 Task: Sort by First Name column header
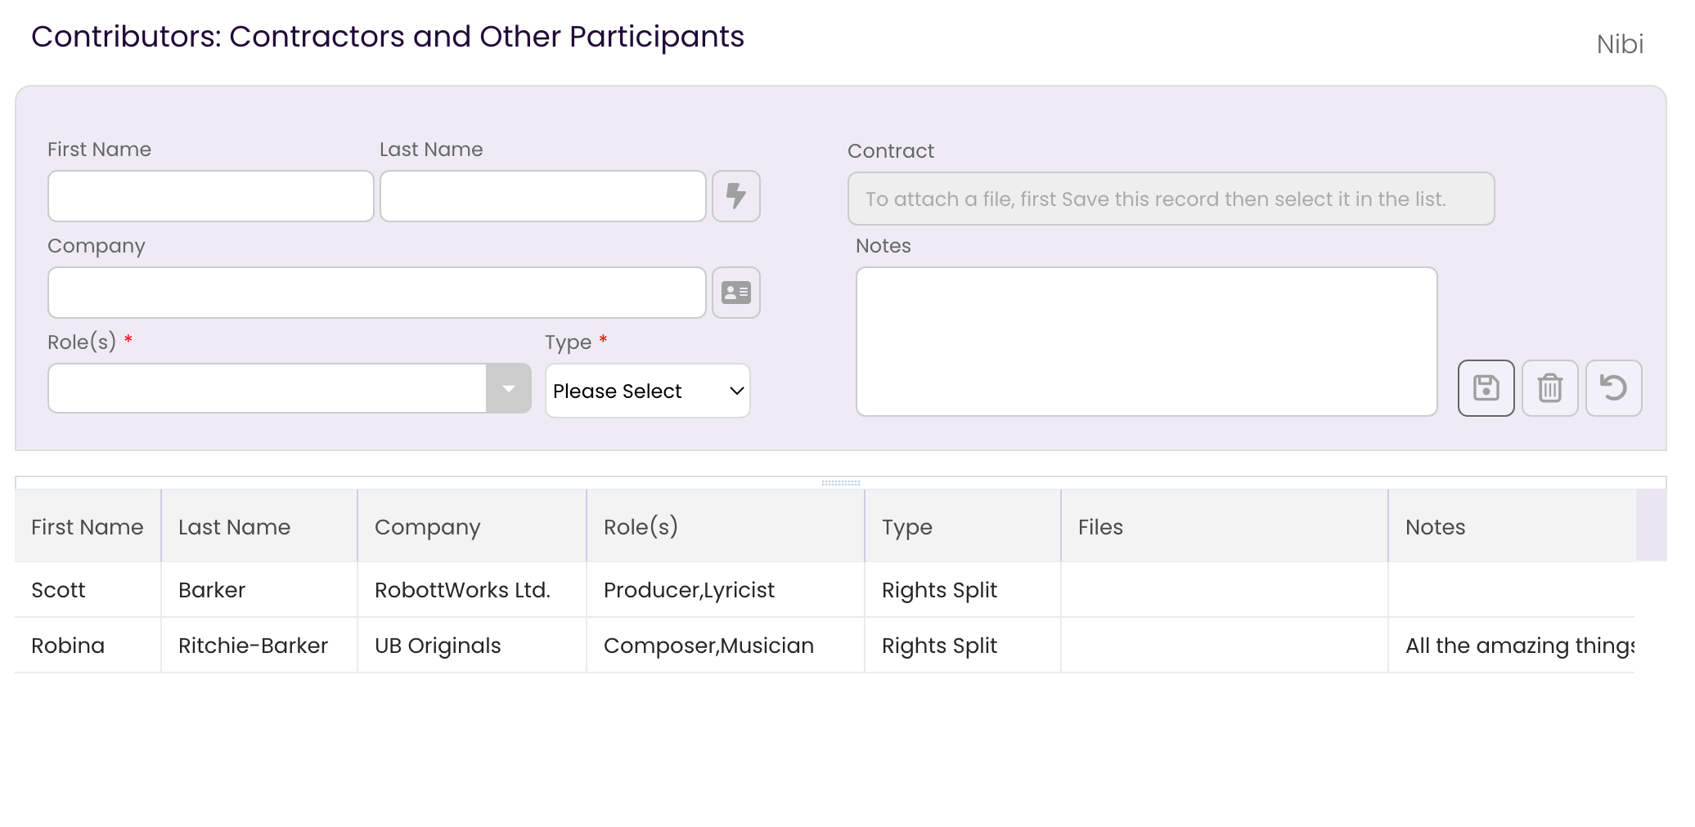pos(88,527)
